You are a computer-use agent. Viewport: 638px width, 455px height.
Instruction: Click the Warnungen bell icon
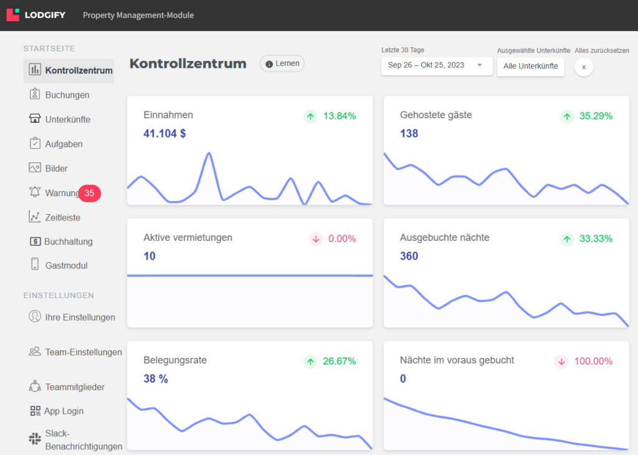[35, 192]
